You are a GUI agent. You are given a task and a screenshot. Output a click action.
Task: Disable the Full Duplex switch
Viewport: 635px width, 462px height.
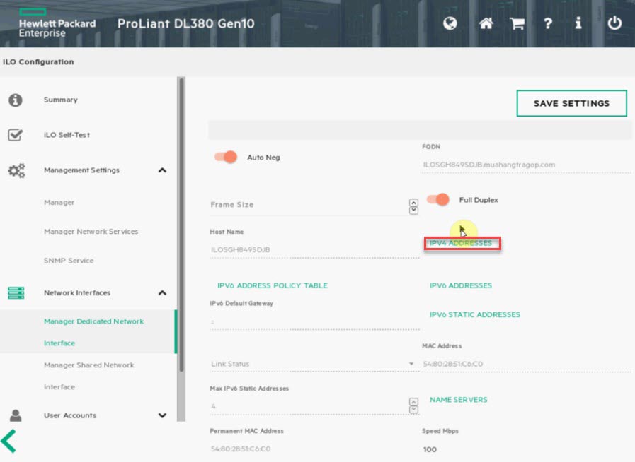[438, 200]
